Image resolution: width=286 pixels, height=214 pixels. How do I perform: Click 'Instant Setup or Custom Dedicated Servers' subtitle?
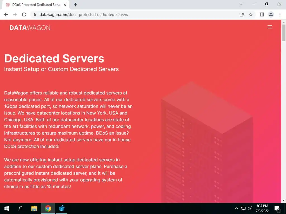[61, 69]
